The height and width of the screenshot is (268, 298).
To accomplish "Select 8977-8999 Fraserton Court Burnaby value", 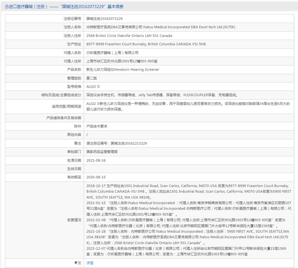I will coord(146,44).
